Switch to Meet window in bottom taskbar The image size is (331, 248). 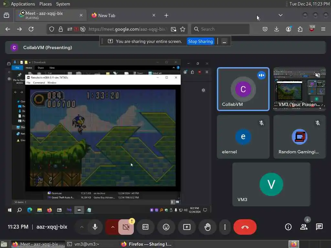pos(38,244)
